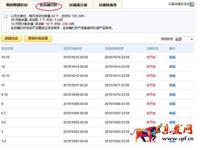
Task: Click end time 2015/10/07 23:59
Action: coord(117,113)
